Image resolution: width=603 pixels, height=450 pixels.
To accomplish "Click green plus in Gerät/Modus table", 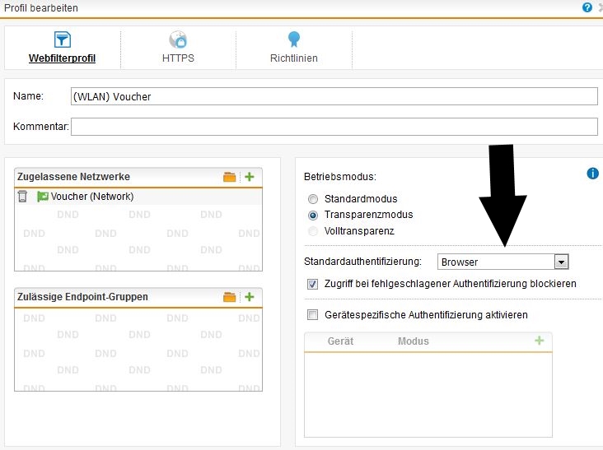I will click(x=540, y=341).
